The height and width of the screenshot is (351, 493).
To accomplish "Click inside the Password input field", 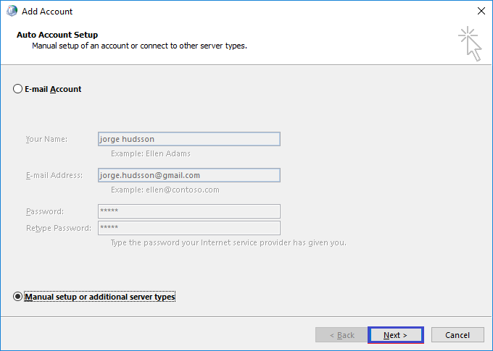I will [189, 211].
